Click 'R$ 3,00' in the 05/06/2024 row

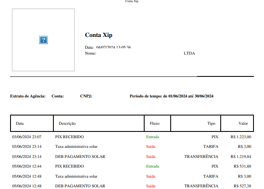click(245, 176)
